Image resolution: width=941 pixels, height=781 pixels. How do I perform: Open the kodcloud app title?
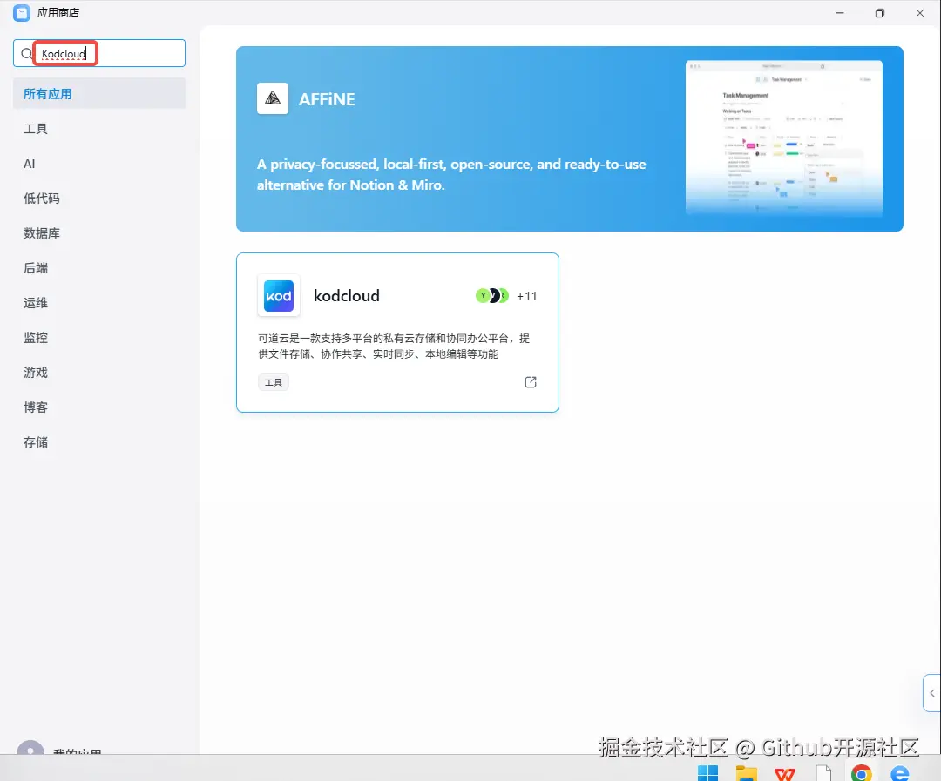347,296
